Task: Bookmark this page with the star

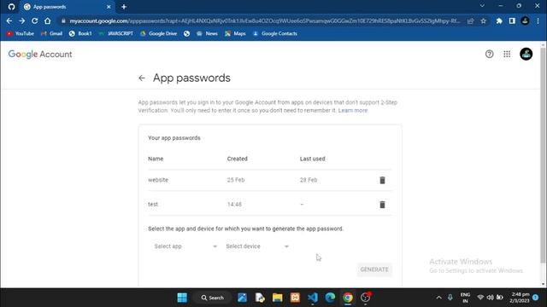Action: tap(483, 20)
